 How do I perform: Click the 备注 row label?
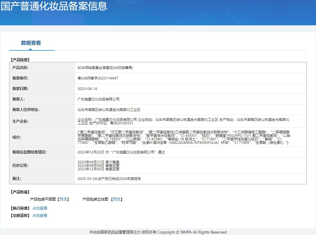(x=17, y=179)
